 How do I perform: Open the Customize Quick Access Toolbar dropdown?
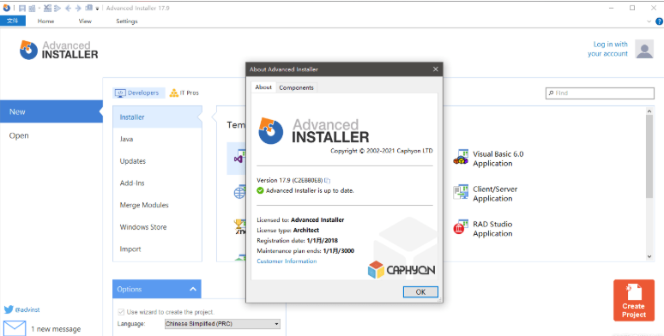(x=97, y=9)
